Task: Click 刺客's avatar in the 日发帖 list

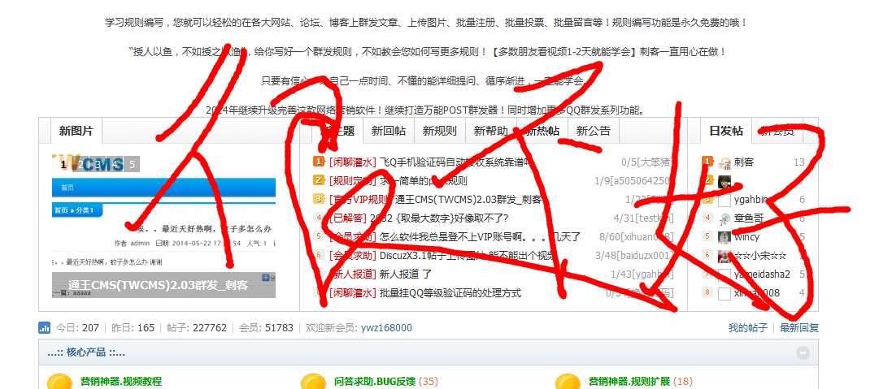Action: pyautogui.click(x=725, y=163)
